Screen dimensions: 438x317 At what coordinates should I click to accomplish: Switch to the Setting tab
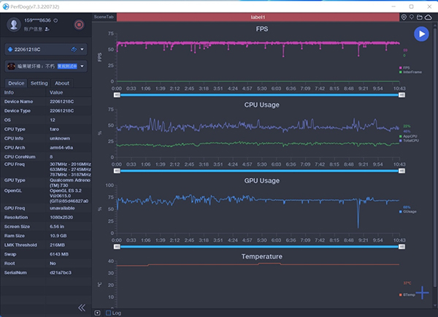pos(39,83)
